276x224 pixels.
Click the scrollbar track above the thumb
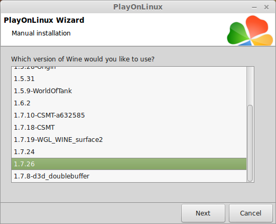click(250, 86)
